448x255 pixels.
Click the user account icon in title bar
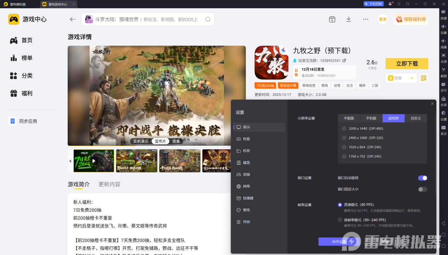point(390,4)
